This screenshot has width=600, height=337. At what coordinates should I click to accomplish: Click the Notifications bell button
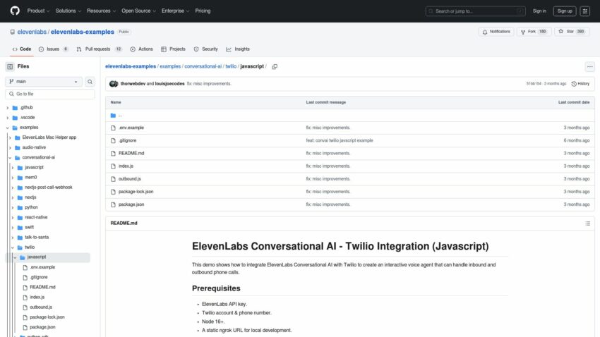click(496, 32)
